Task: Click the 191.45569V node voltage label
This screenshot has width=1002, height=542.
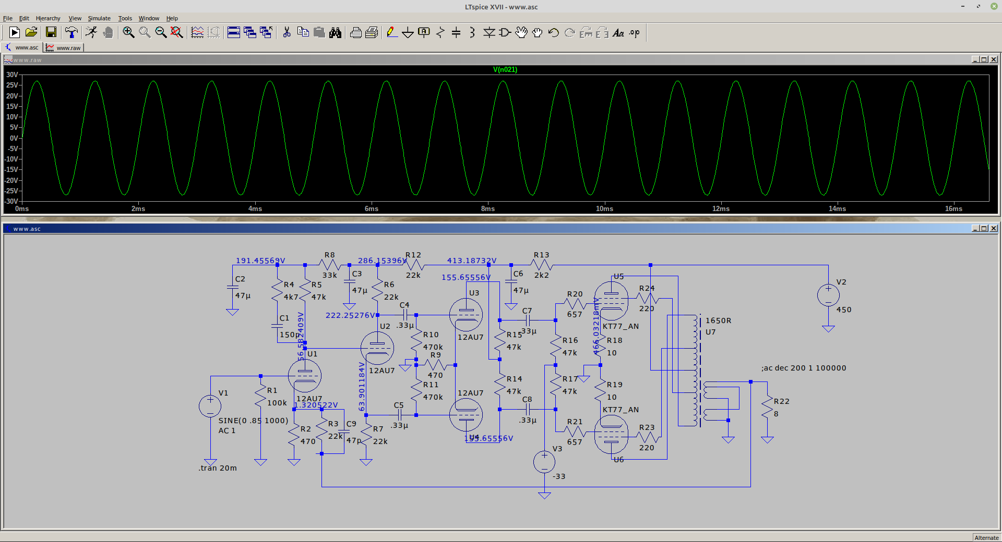Action: point(260,261)
